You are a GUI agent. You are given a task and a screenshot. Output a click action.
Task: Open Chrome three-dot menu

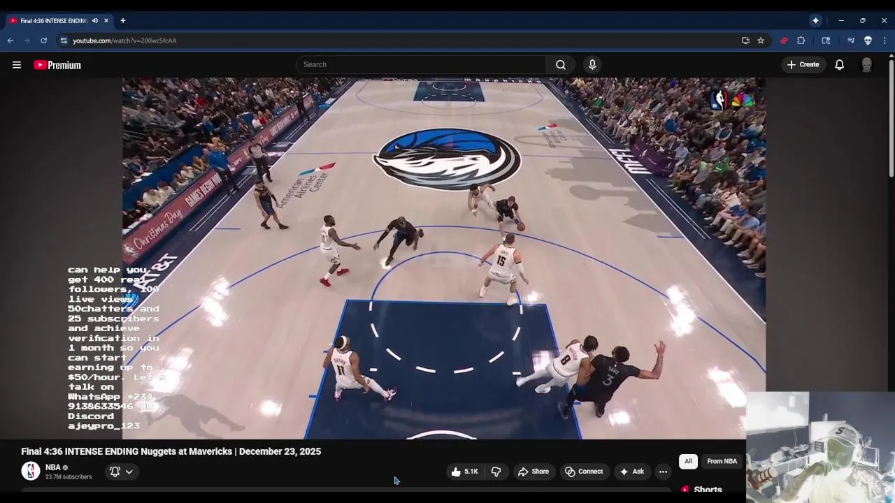coord(885,41)
